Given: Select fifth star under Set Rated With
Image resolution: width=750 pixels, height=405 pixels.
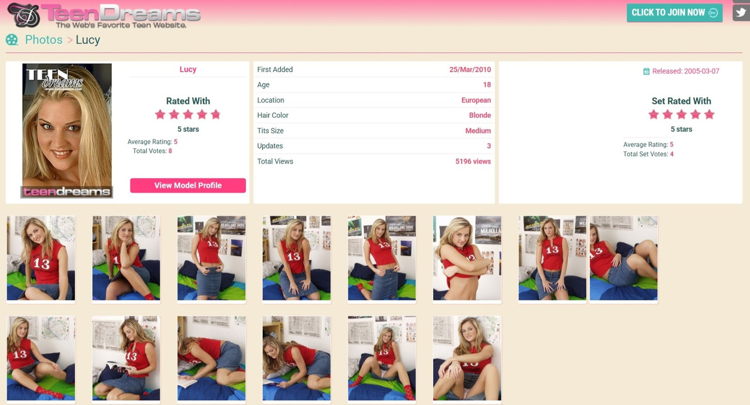Looking at the screenshot, I should pyautogui.click(x=709, y=114).
